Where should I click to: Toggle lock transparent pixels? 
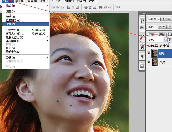pos(156,46)
